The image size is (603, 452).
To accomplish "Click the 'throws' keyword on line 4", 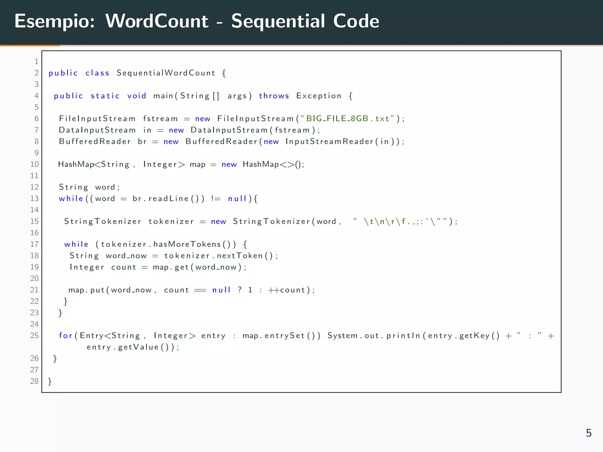I will (274, 96).
